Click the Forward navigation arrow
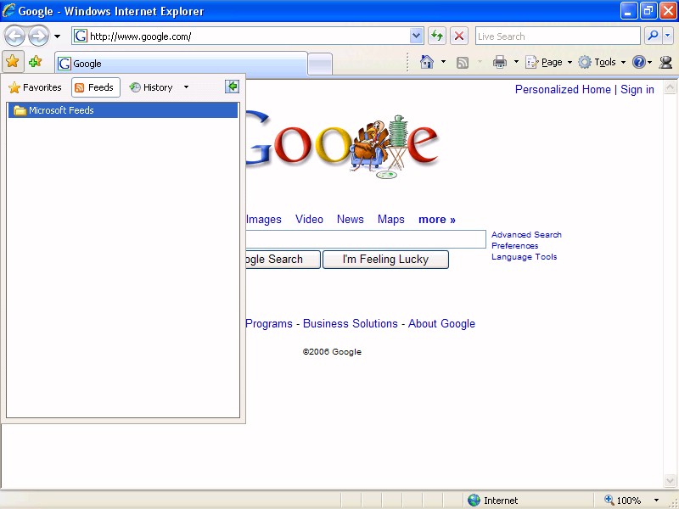Screen dimensions: 679x509 point(39,36)
